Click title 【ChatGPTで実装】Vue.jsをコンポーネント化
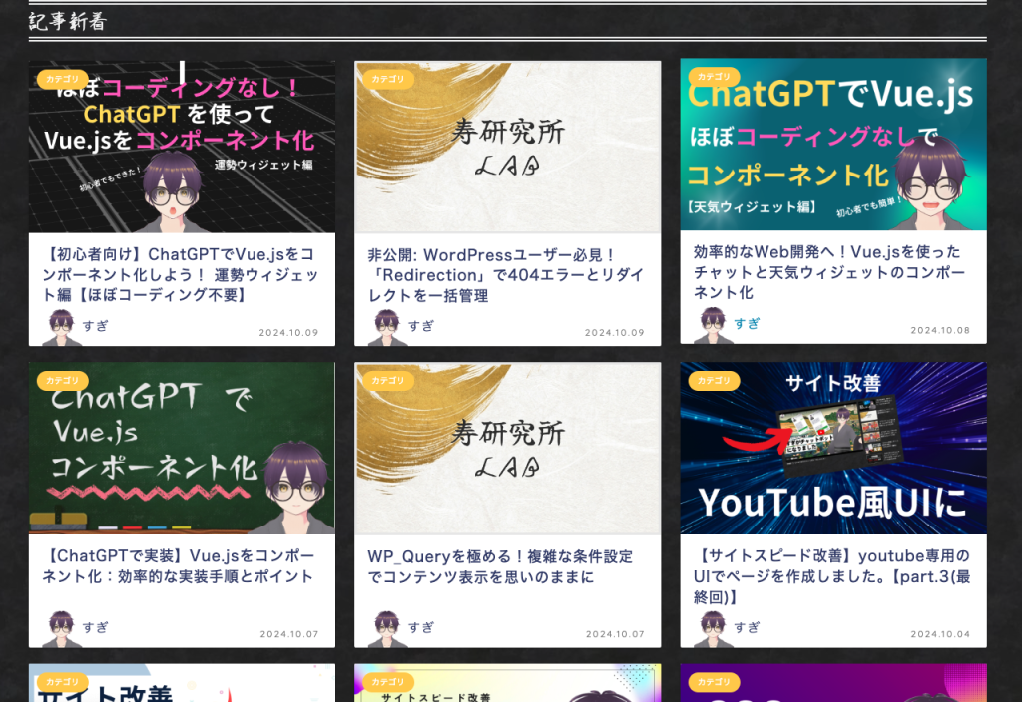 179,566
